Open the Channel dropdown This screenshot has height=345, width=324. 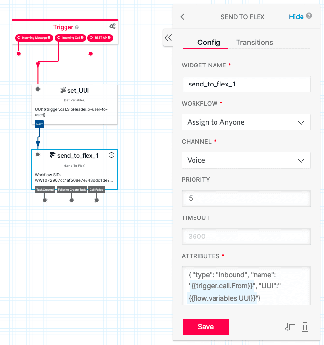(x=246, y=160)
